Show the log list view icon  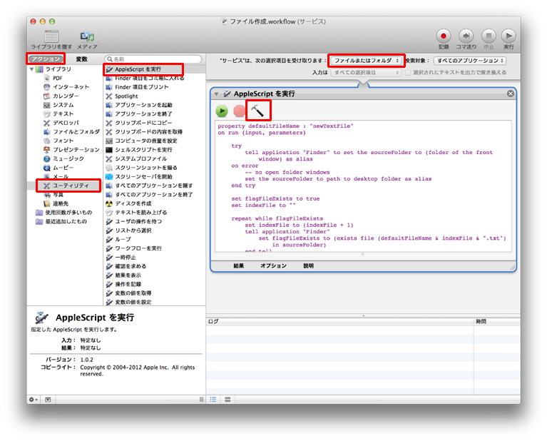pos(213,400)
